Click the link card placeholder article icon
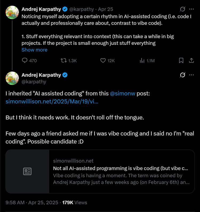 [27, 171]
